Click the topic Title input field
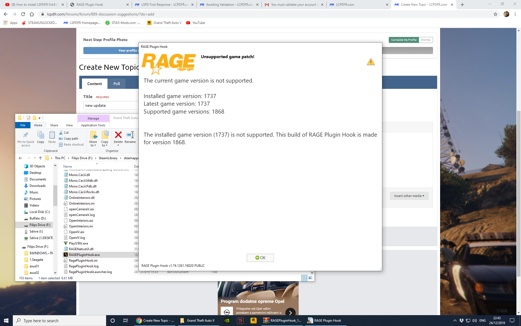 click(x=111, y=105)
